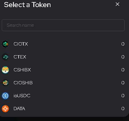The image size is (129, 121).
Task: Click the orange DATA token icon
Action: tap(5, 109)
